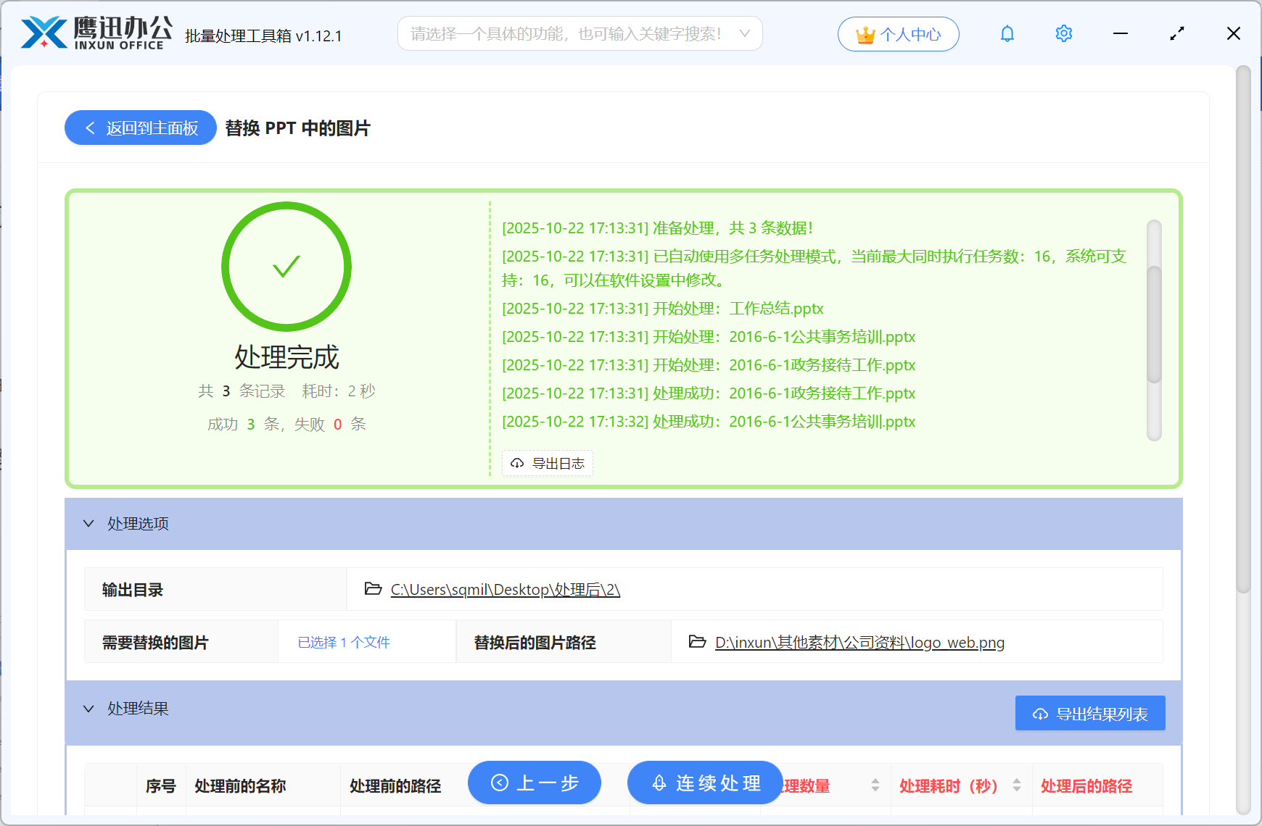Open the logo_web.png path link
The width and height of the screenshot is (1262, 826).
click(x=859, y=642)
